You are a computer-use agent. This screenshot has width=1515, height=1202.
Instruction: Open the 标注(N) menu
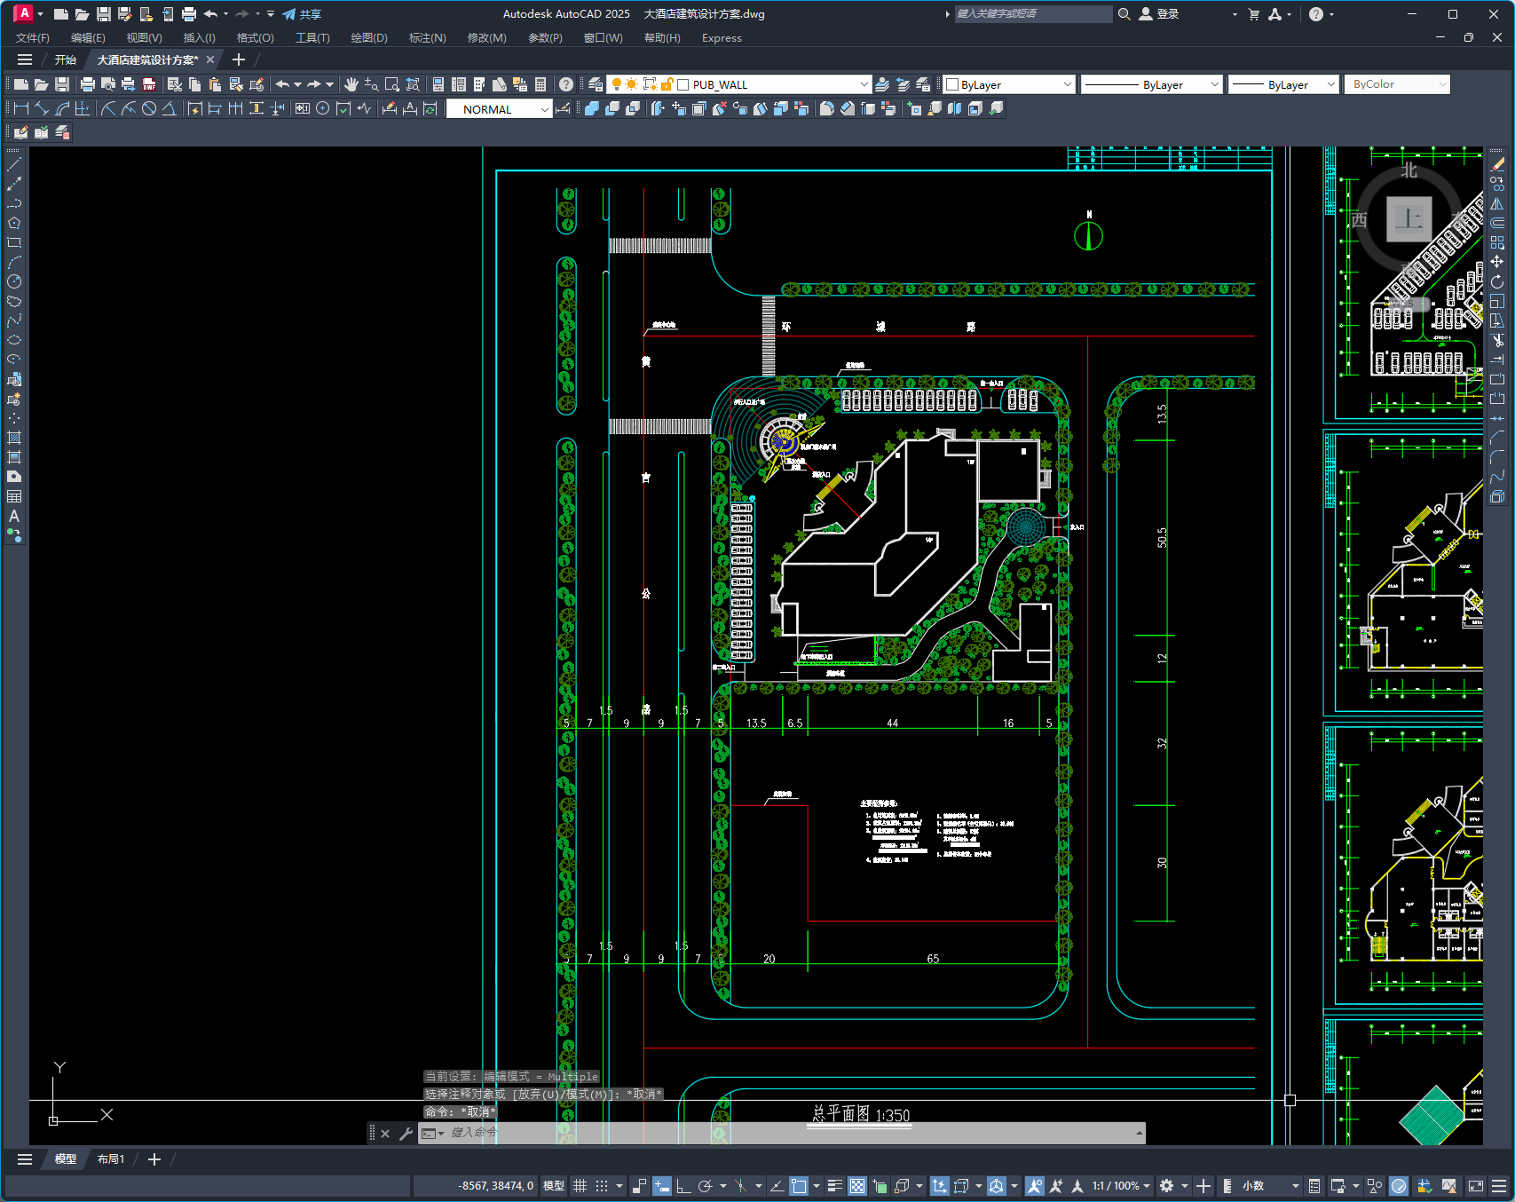(427, 37)
